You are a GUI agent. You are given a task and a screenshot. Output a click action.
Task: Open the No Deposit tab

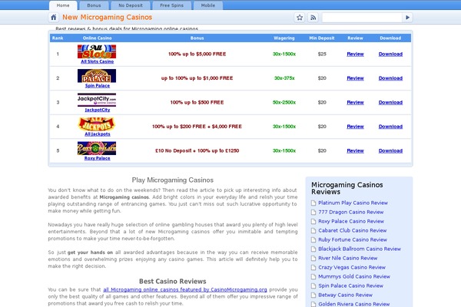pos(131,5)
